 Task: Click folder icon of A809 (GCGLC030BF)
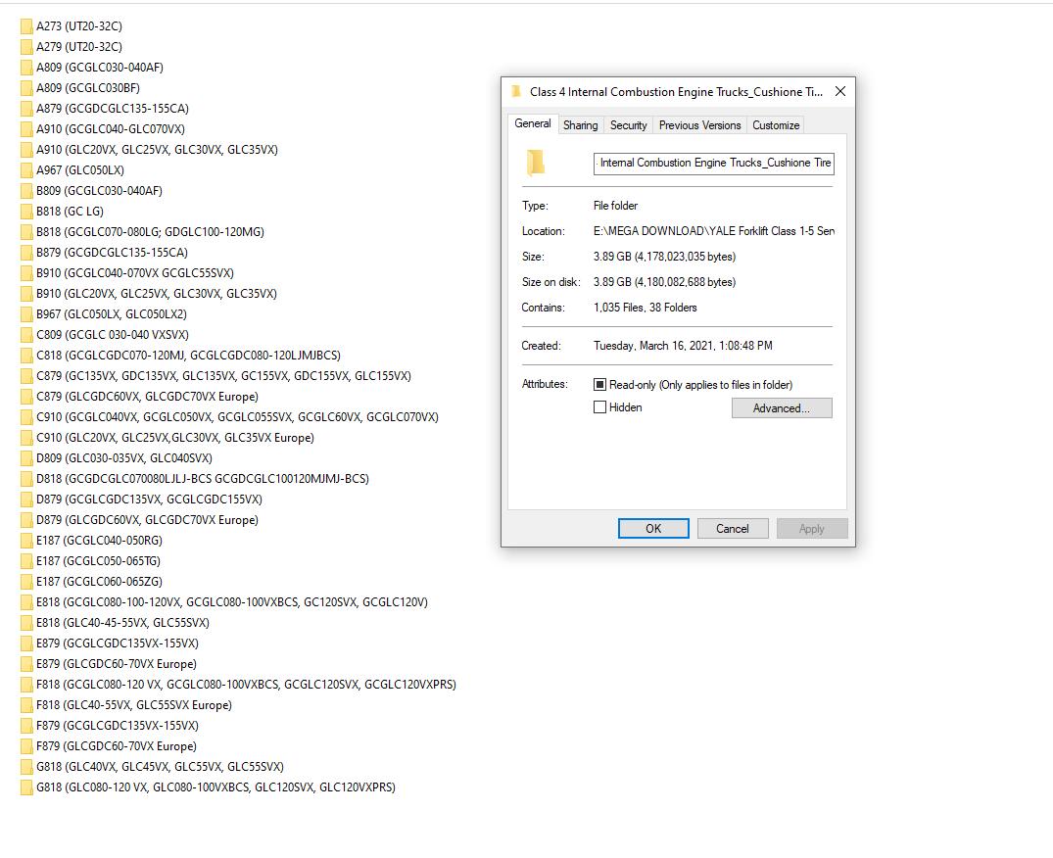[x=26, y=88]
